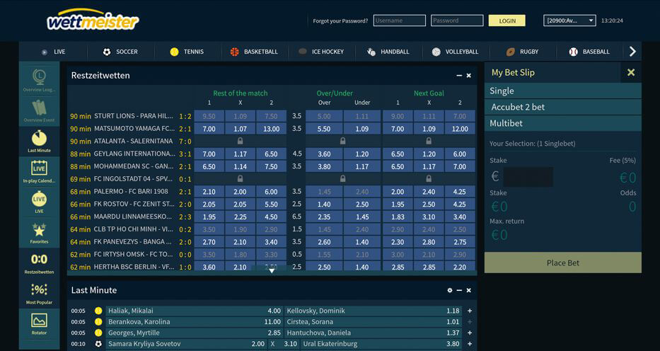Pick FK Rostov Over 2.5 odds 1.40
Viewport: 660px width, 351px height.
point(324,205)
